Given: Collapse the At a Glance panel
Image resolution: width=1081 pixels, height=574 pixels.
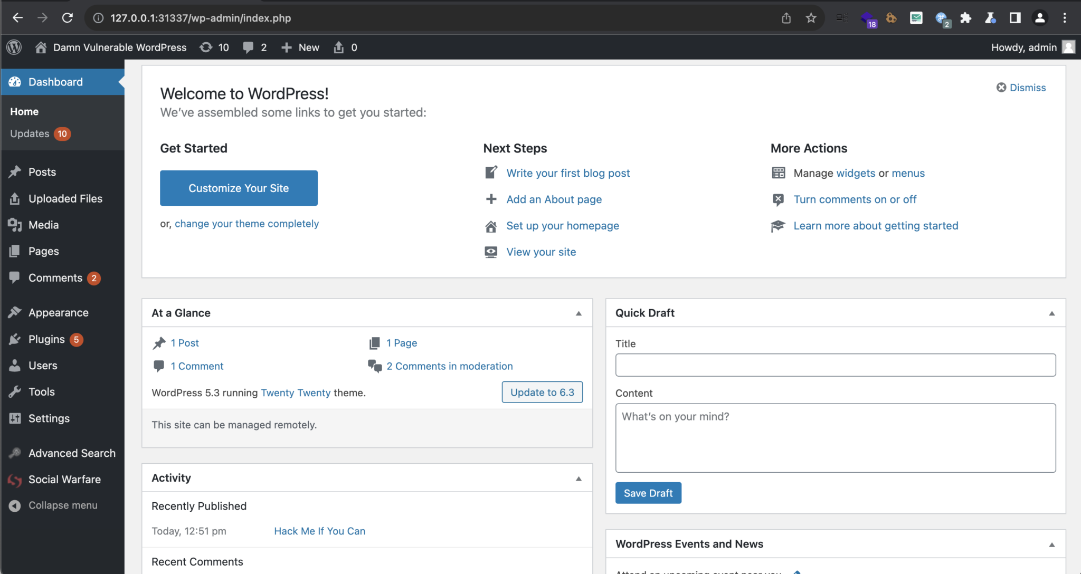Looking at the screenshot, I should tap(577, 313).
